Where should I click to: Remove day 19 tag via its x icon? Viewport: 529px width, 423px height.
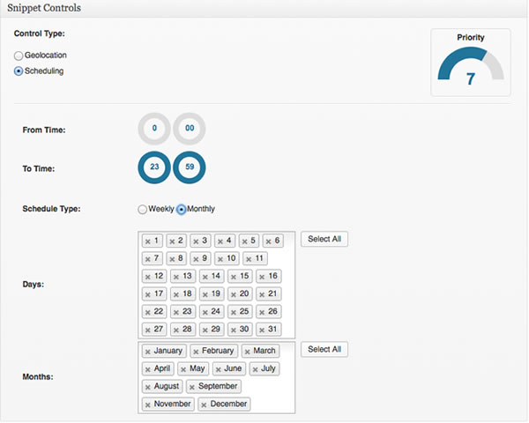point(205,294)
